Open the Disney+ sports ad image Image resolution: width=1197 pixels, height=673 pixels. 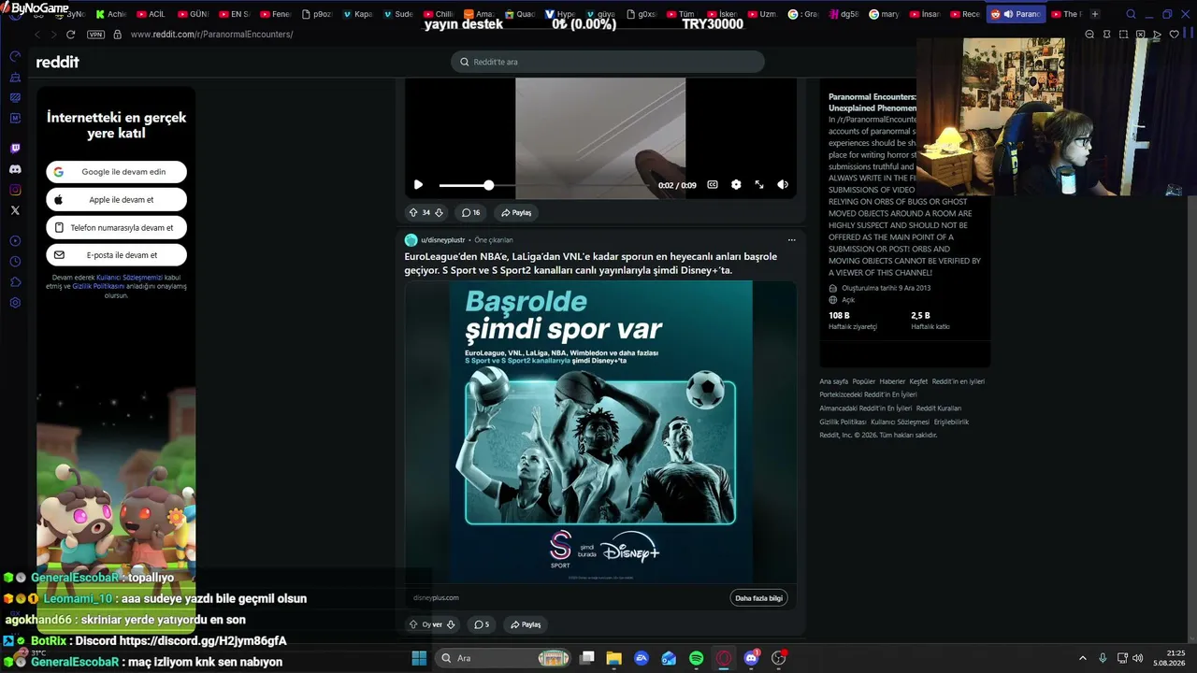click(600, 432)
